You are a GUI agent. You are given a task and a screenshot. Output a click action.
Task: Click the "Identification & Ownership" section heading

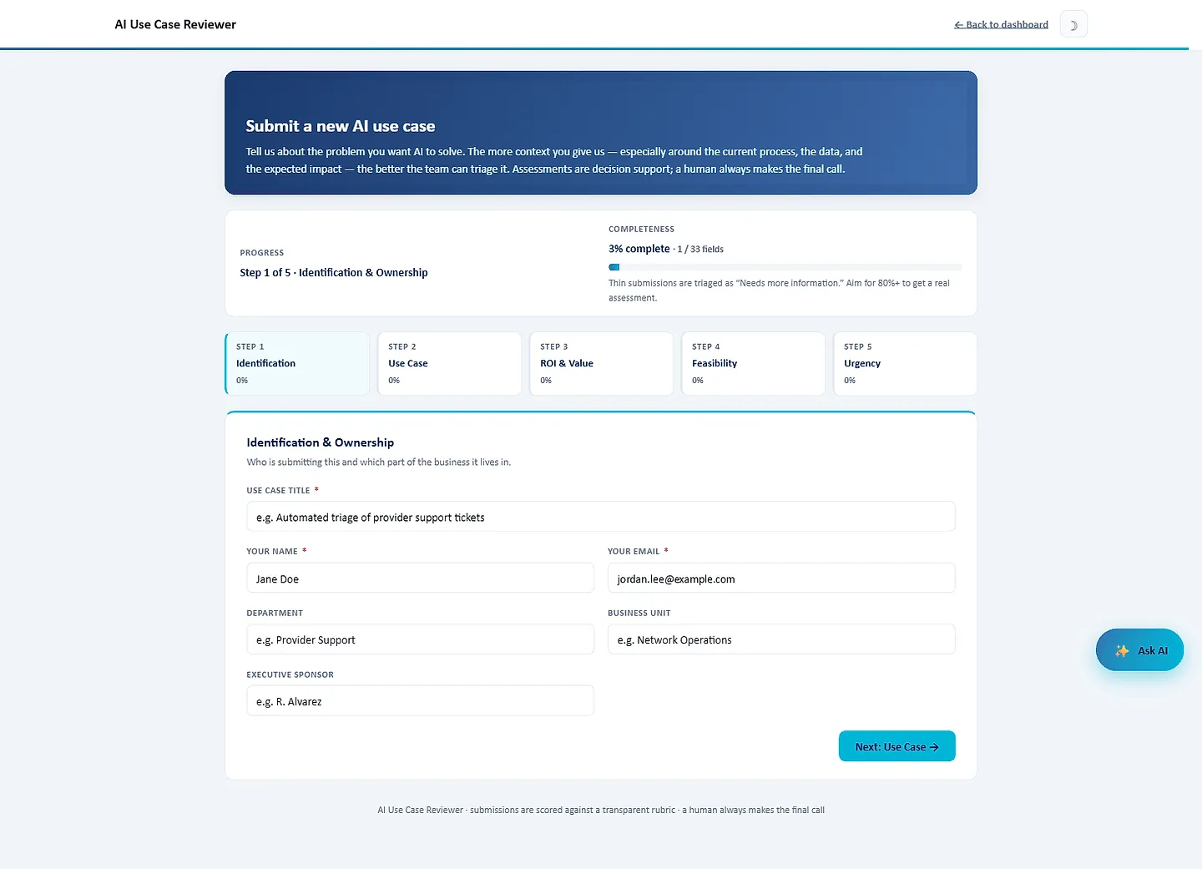(x=321, y=442)
